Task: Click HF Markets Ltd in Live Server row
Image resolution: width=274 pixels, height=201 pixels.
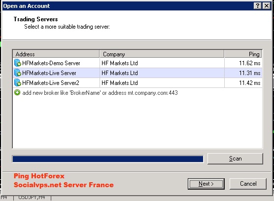Action: click(x=120, y=73)
